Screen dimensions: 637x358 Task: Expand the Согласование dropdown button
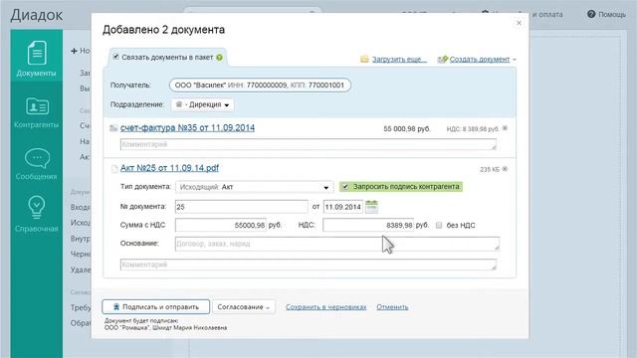click(x=243, y=307)
